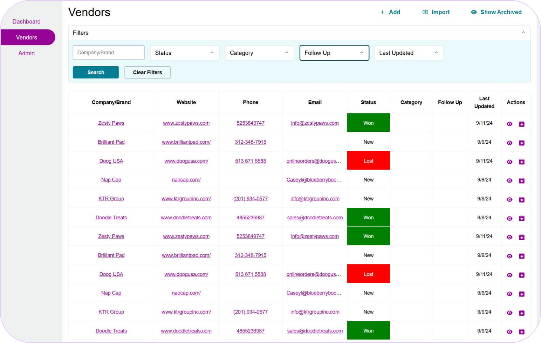541x343 pixels.
Task: Open the Admin sidebar section
Action: click(26, 53)
